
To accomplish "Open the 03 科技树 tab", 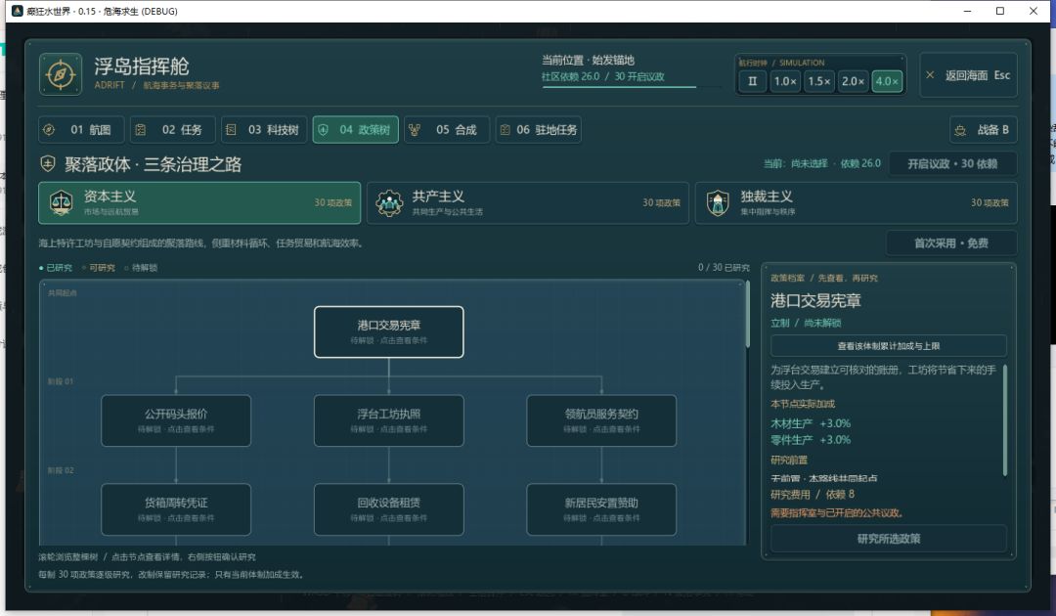I will point(264,130).
